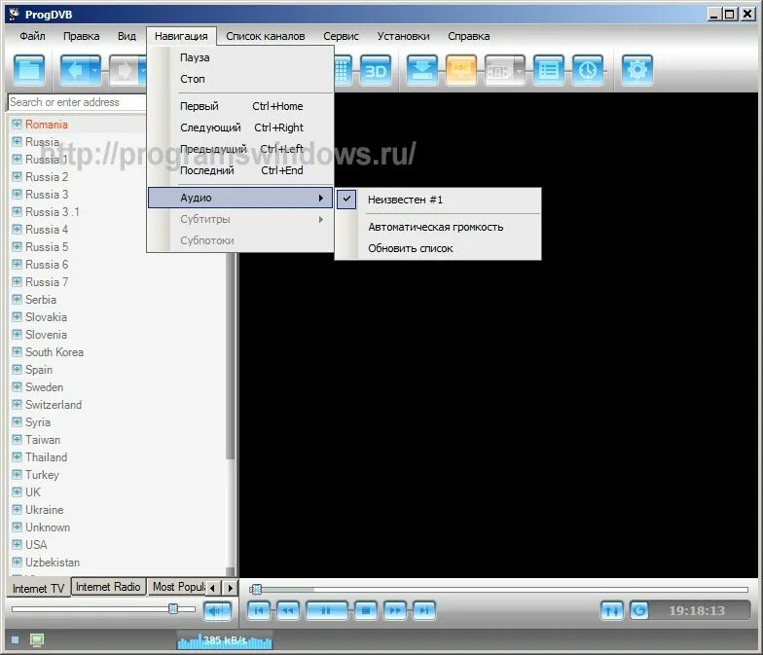Expand the Serbia tree node
Image resolution: width=763 pixels, height=655 pixels.
[x=17, y=300]
